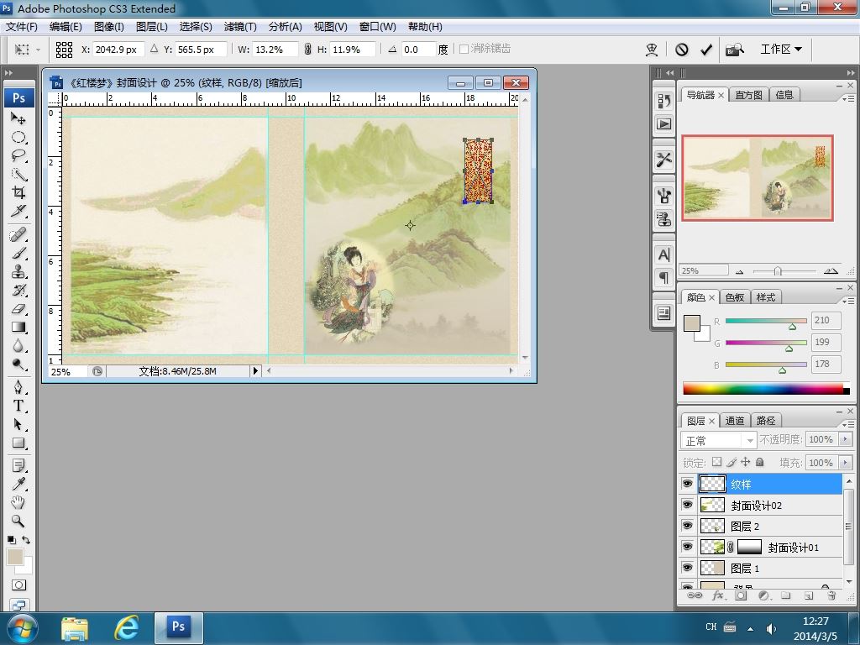Hide the 纹样 layer
The width and height of the screenshot is (860, 645).
(687, 484)
